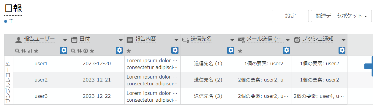
Task: Open the 関連データポケット dropdown menu
Action: click(x=341, y=16)
